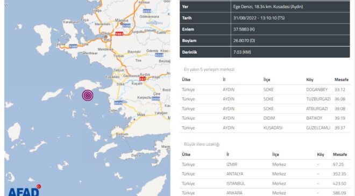355x196 pixels.
Task: Click the KUSADASI district cell
Action: 273,128
